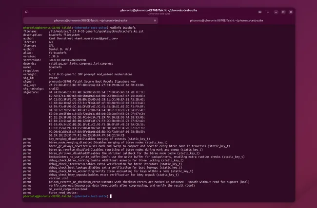This screenshot has height=208, width=317.
Task: Click the sig_key hex value
Action: coord(96,85)
